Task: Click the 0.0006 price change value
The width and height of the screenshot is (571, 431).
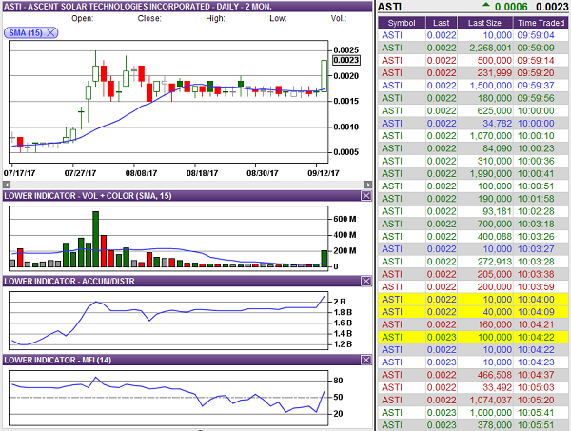Action: click(x=511, y=7)
